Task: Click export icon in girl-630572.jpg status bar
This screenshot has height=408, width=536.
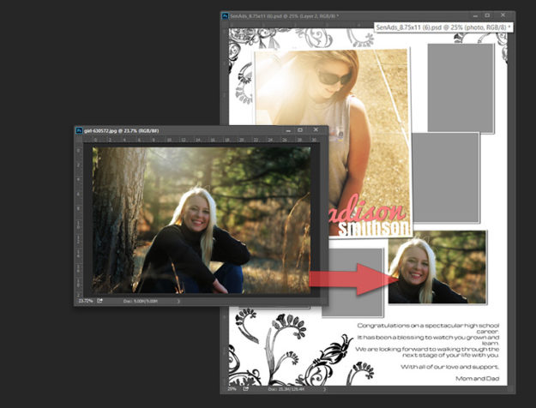Action: [x=100, y=301]
